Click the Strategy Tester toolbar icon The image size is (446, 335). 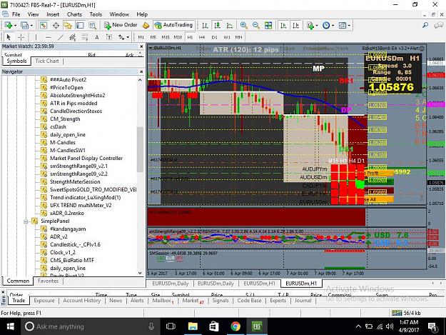93,25
